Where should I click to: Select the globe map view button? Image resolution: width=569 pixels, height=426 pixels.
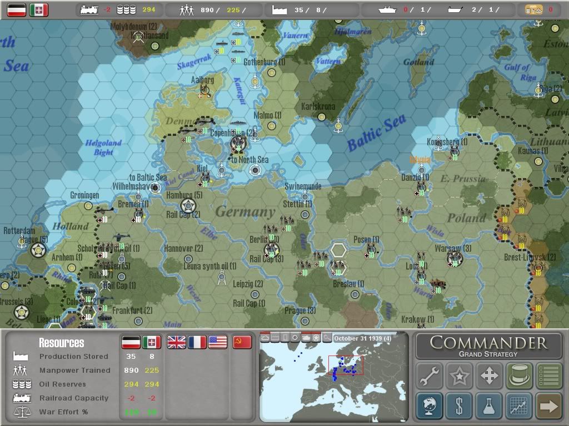430,405
